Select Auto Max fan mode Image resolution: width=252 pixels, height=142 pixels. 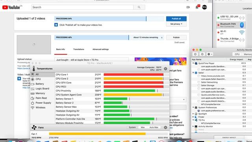coord(154,127)
